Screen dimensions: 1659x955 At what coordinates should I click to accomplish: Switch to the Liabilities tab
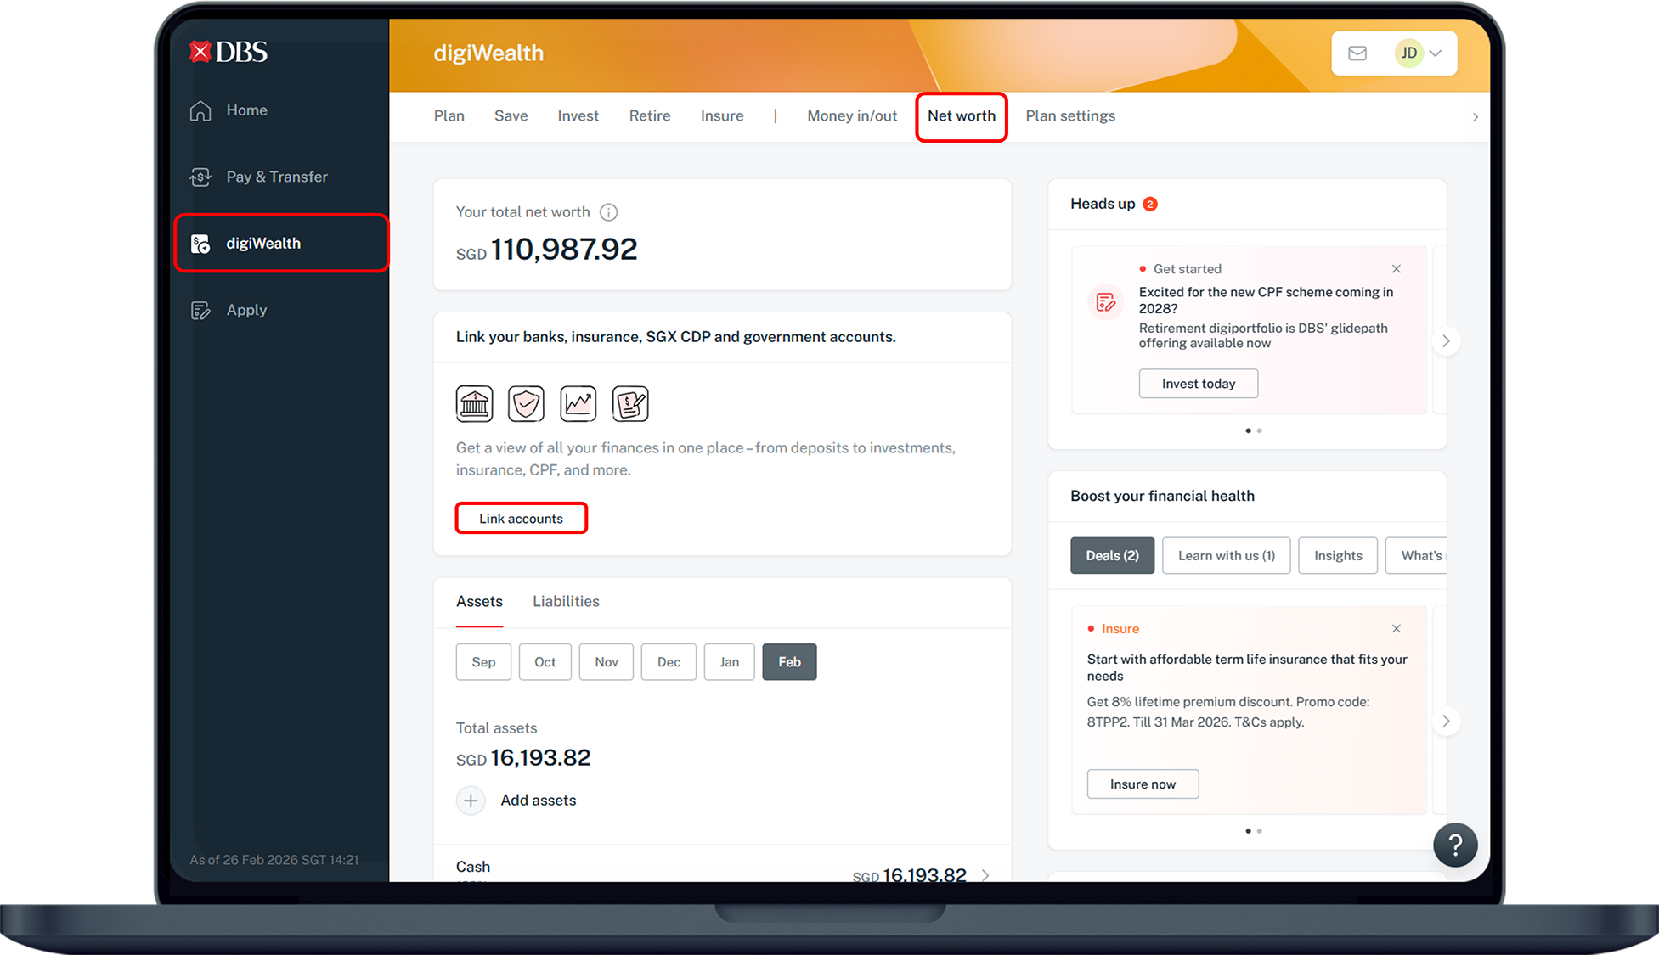(x=566, y=601)
